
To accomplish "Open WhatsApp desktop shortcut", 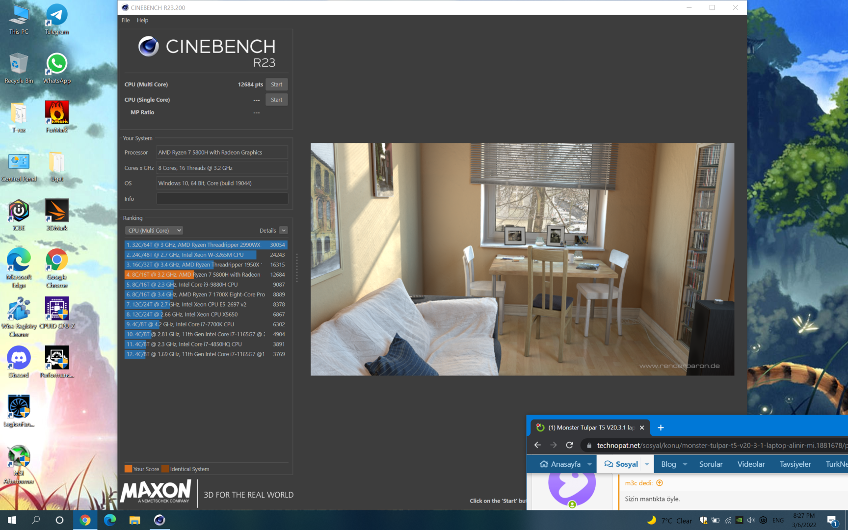I will [57, 69].
